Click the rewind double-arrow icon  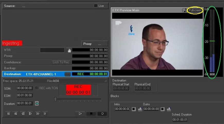[16, 113]
